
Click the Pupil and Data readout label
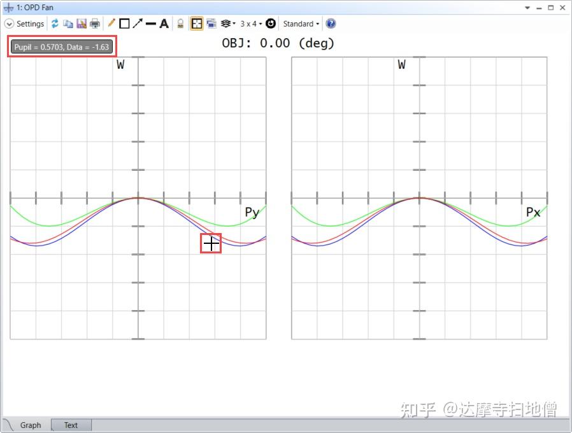pyautogui.click(x=61, y=46)
